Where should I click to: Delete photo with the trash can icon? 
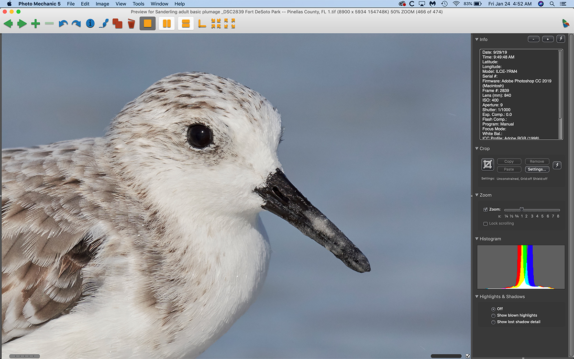click(x=131, y=23)
